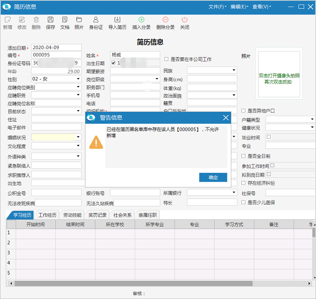The image size is (316, 299).
Task: Click the 新增 (New) toolbar icon
Action: pos(7,20)
